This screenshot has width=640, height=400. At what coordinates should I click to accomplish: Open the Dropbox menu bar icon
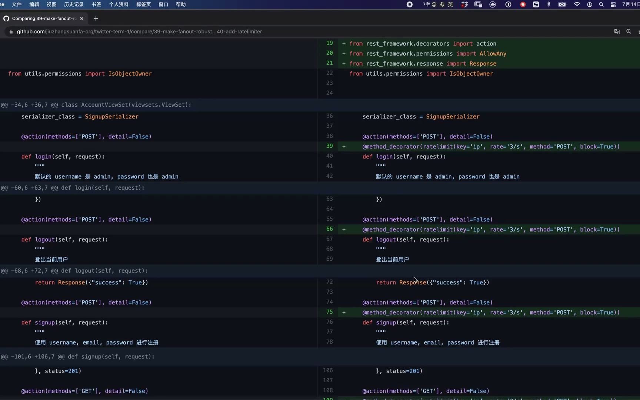point(464,4)
